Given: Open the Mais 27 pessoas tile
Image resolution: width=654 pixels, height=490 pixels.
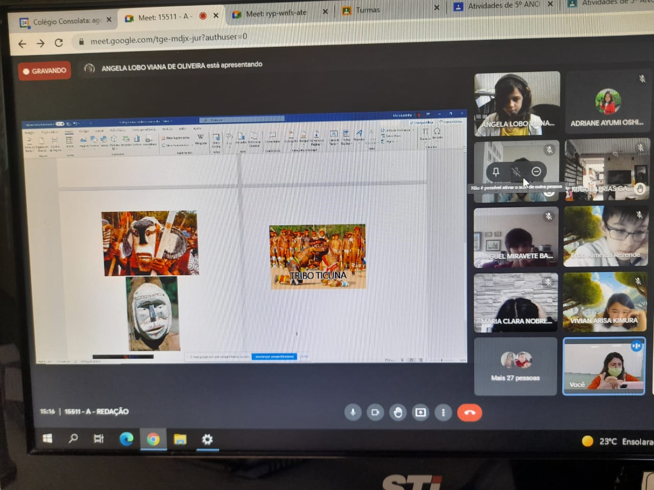Looking at the screenshot, I should pyautogui.click(x=516, y=366).
